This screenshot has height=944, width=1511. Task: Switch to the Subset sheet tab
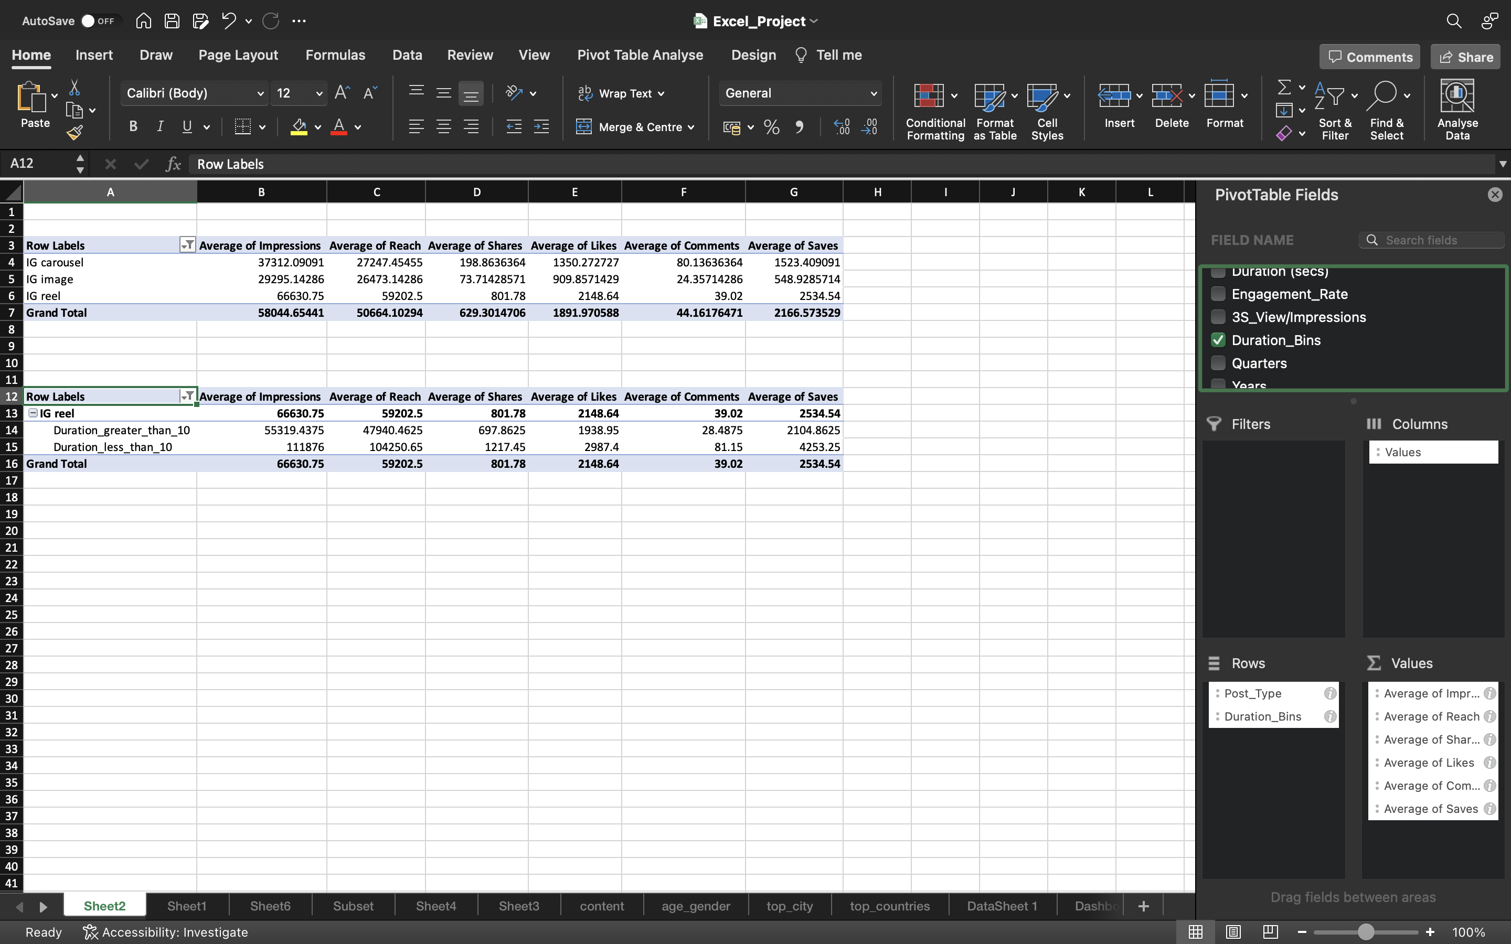click(x=353, y=906)
